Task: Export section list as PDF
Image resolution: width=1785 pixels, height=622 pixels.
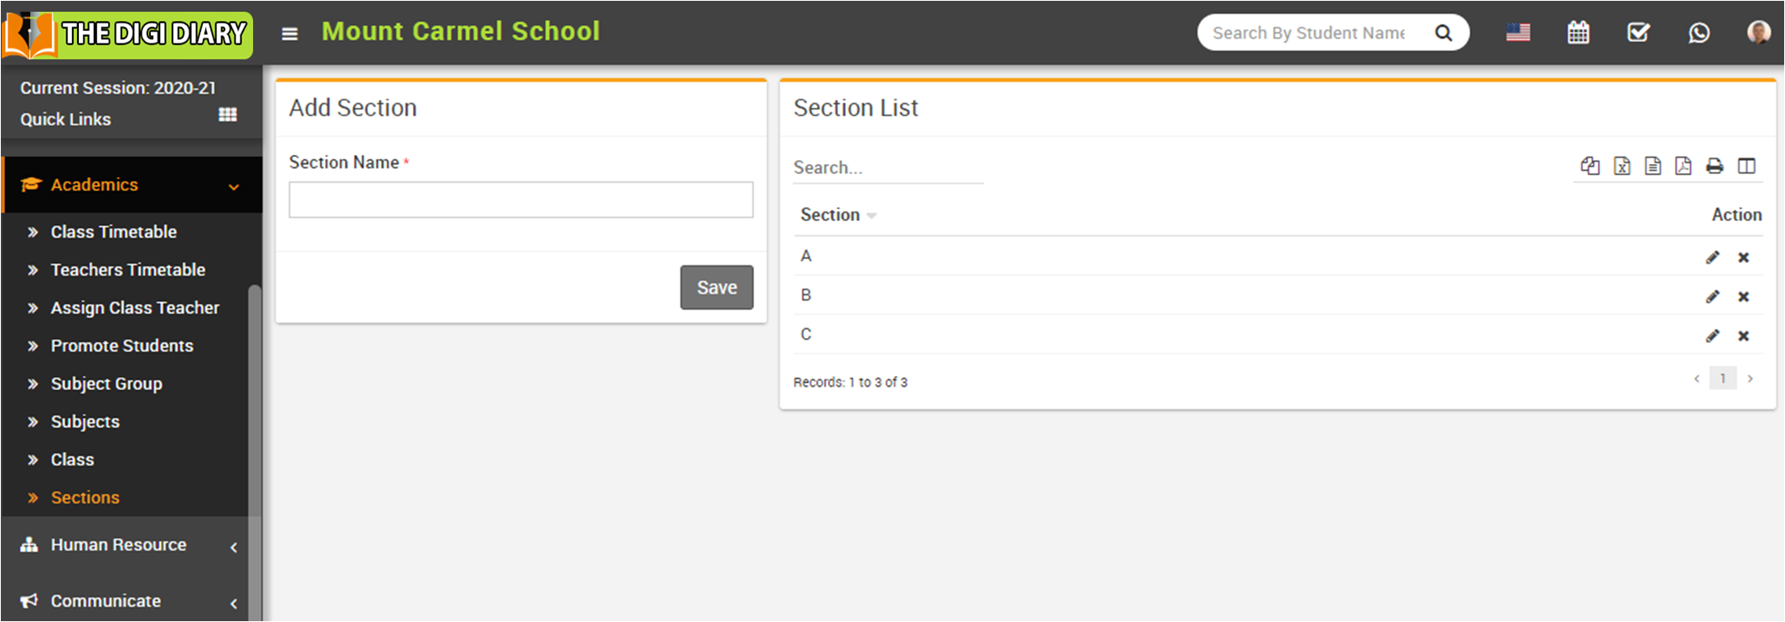Action: tap(1683, 166)
